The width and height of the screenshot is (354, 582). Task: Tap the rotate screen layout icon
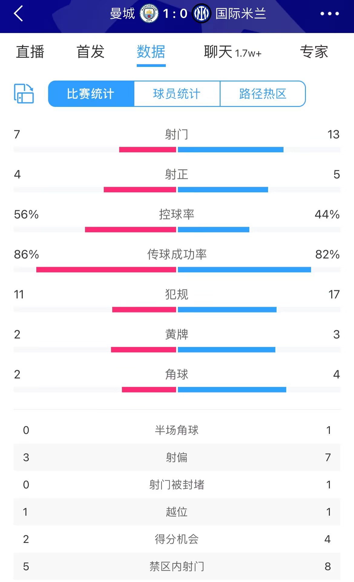click(x=24, y=94)
